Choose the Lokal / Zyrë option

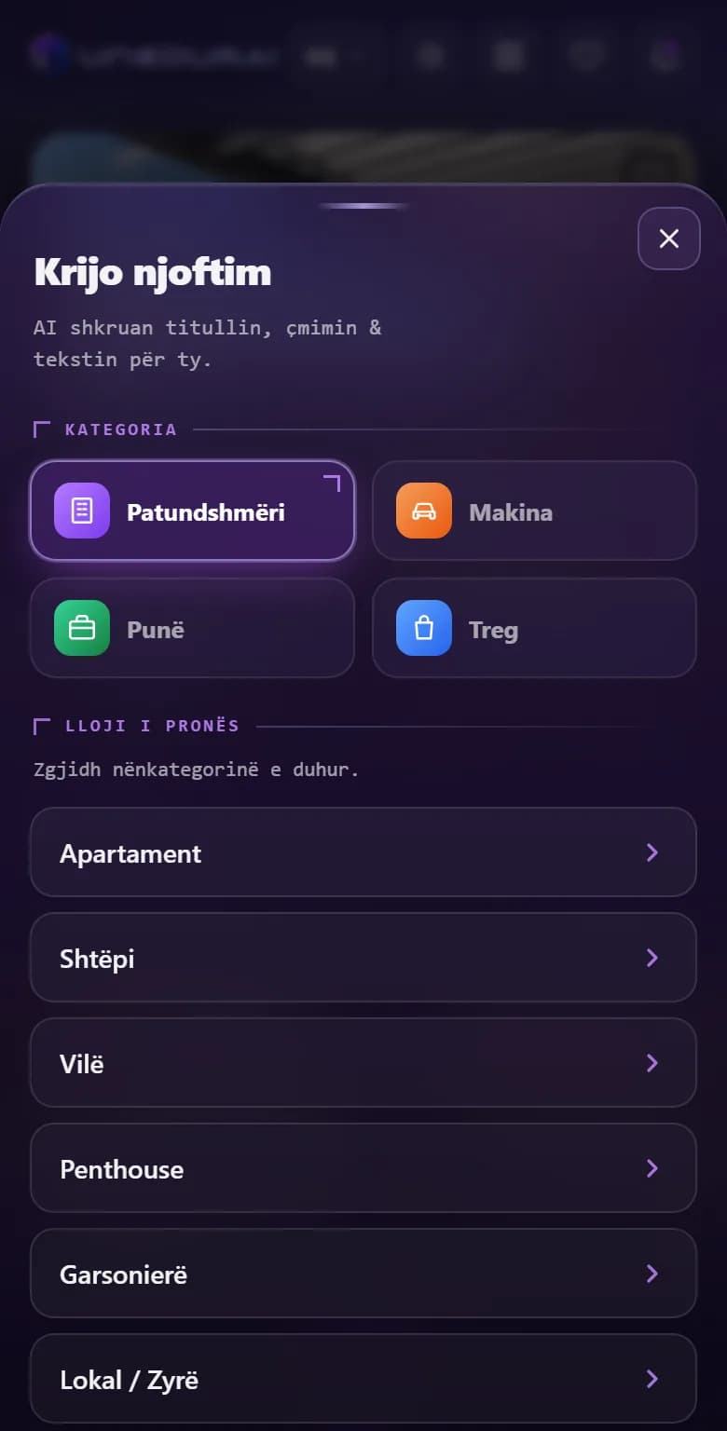click(363, 1379)
